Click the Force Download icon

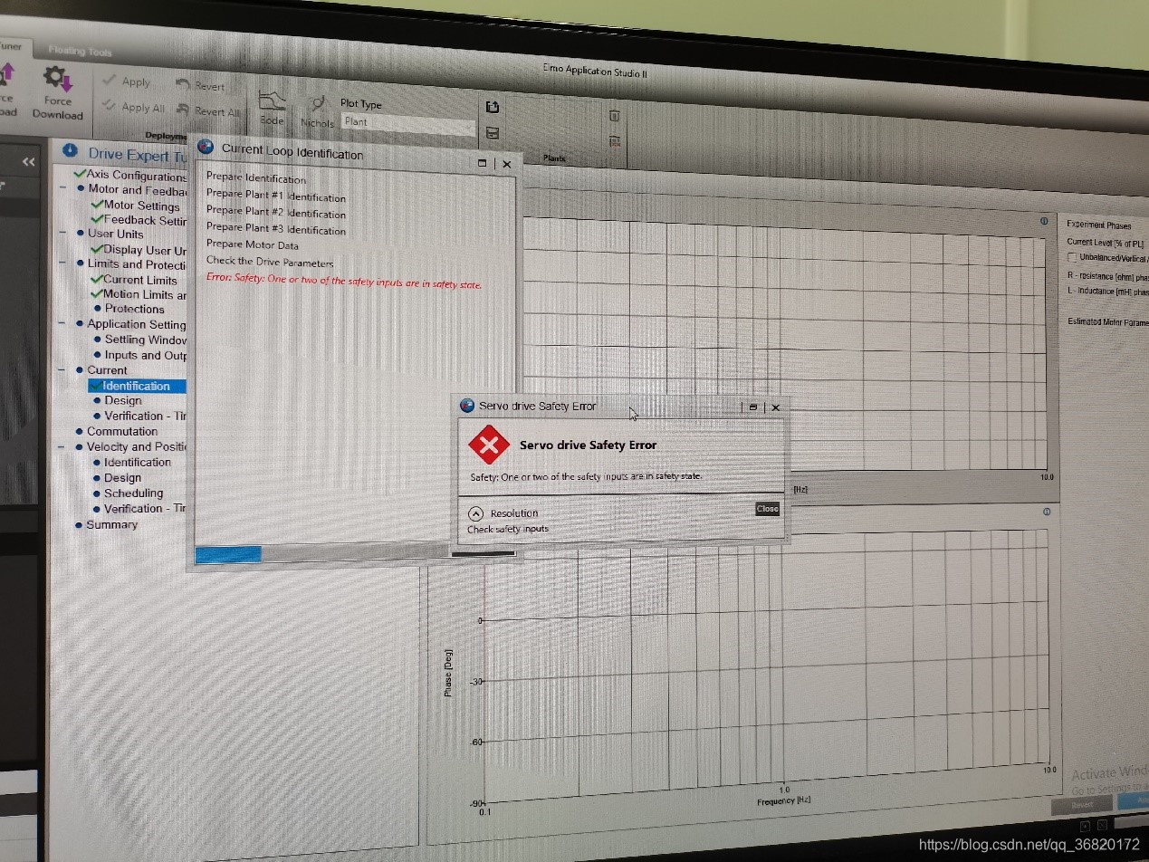pyautogui.click(x=58, y=79)
